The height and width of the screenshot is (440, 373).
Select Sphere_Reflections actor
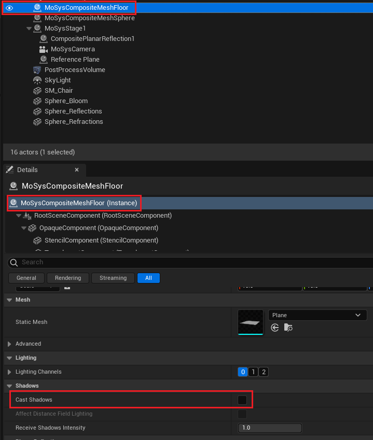click(73, 111)
